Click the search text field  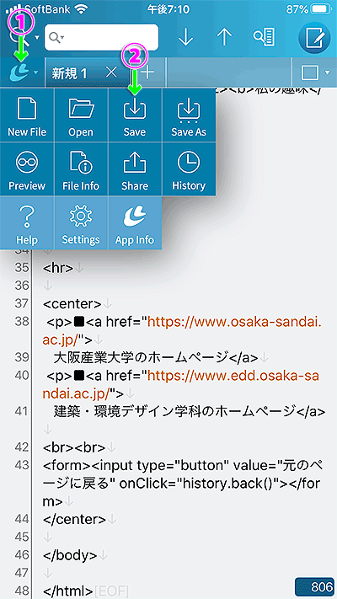pyautogui.click(x=101, y=37)
